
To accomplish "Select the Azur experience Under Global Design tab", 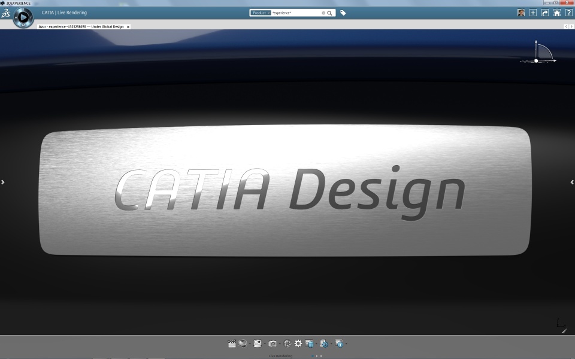I will [x=81, y=27].
